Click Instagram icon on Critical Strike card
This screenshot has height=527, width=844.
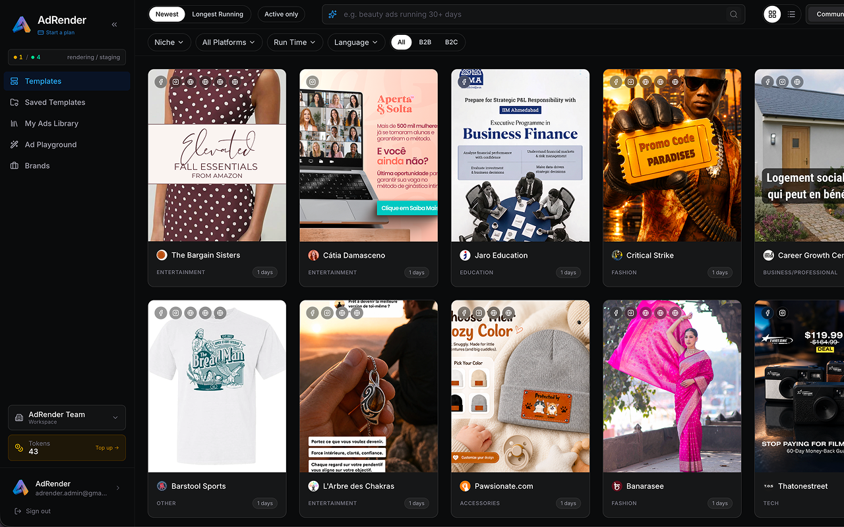[x=630, y=82]
